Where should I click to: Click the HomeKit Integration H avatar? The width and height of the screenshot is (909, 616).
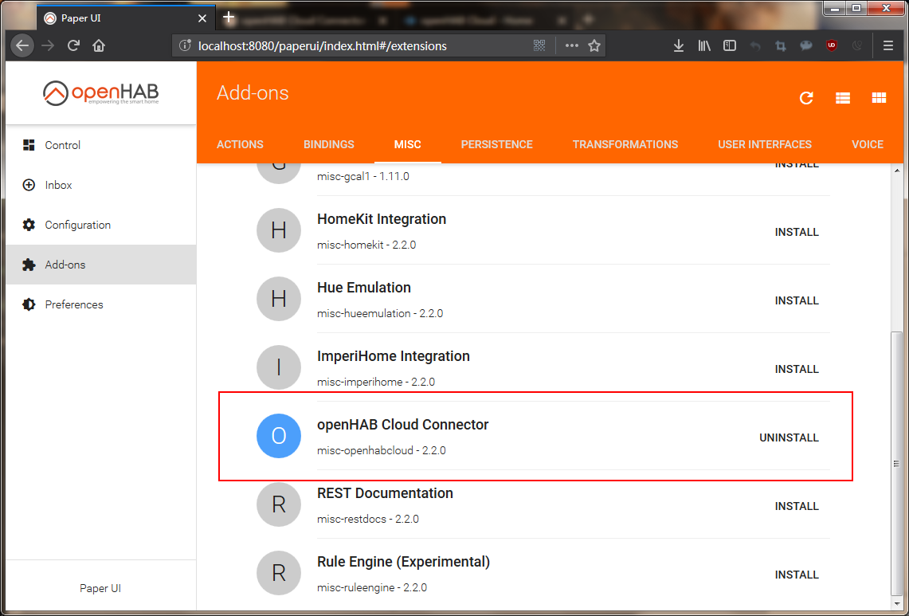[x=279, y=230]
